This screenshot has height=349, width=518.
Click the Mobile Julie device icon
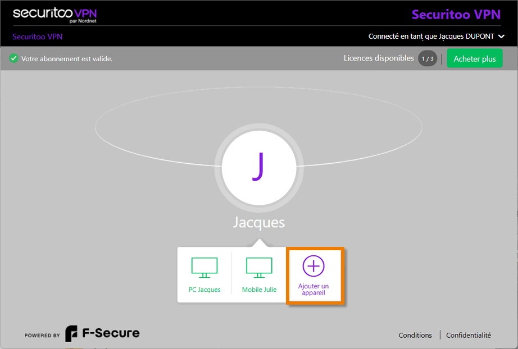tap(259, 268)
